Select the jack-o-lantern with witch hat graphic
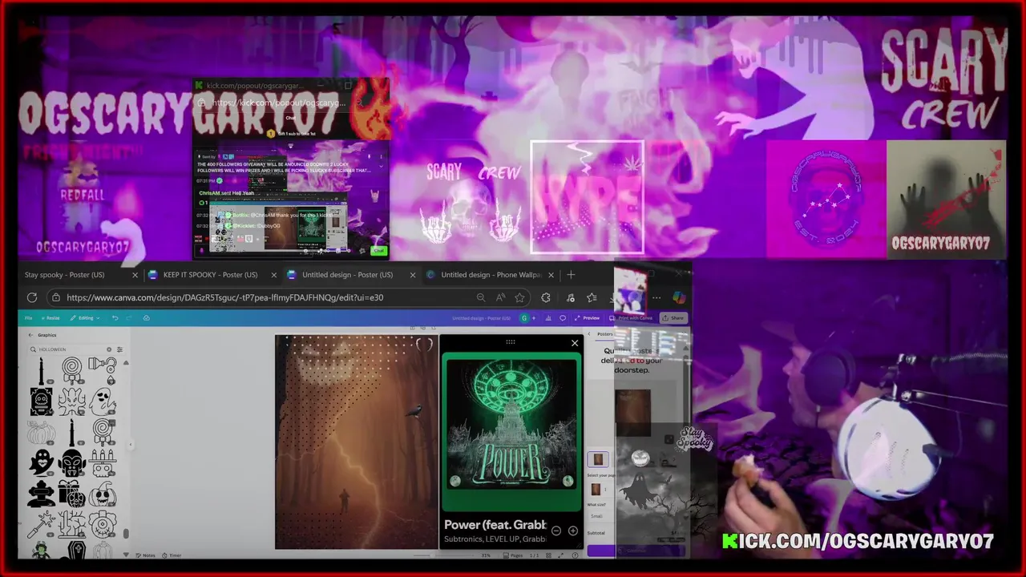The image size is (1026, 577). 103,494
